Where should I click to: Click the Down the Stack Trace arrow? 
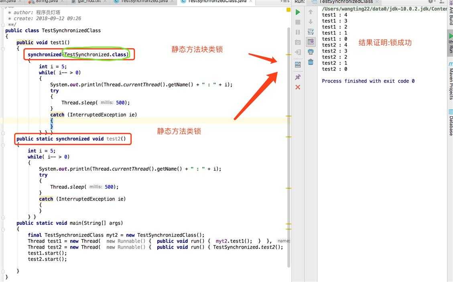pyautogui.click(x=311, y=22)
